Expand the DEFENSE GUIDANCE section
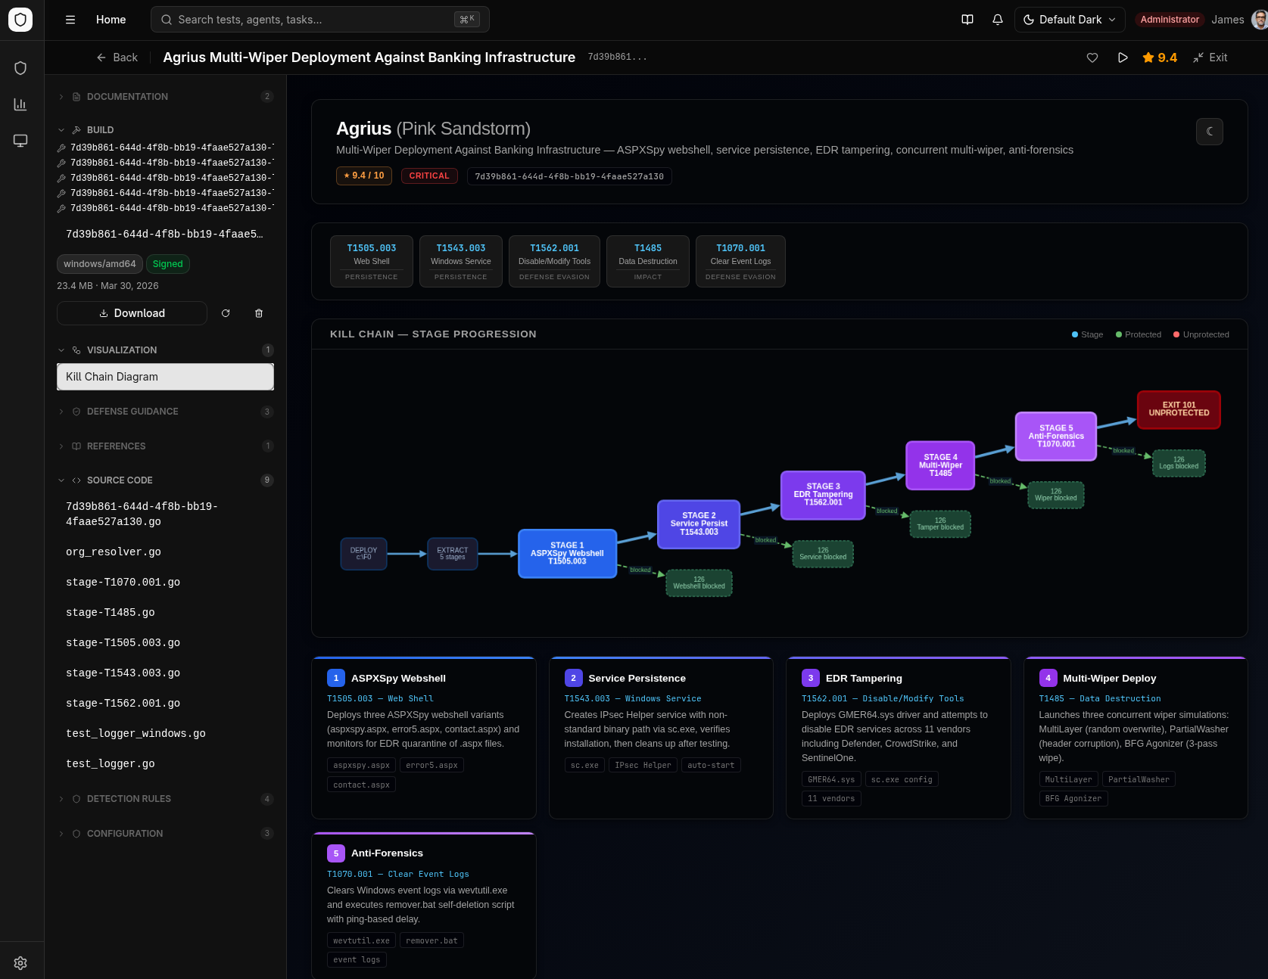 (165, 412)
